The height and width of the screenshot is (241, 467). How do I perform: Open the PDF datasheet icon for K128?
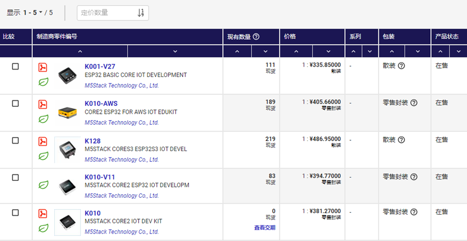point(43,142)
